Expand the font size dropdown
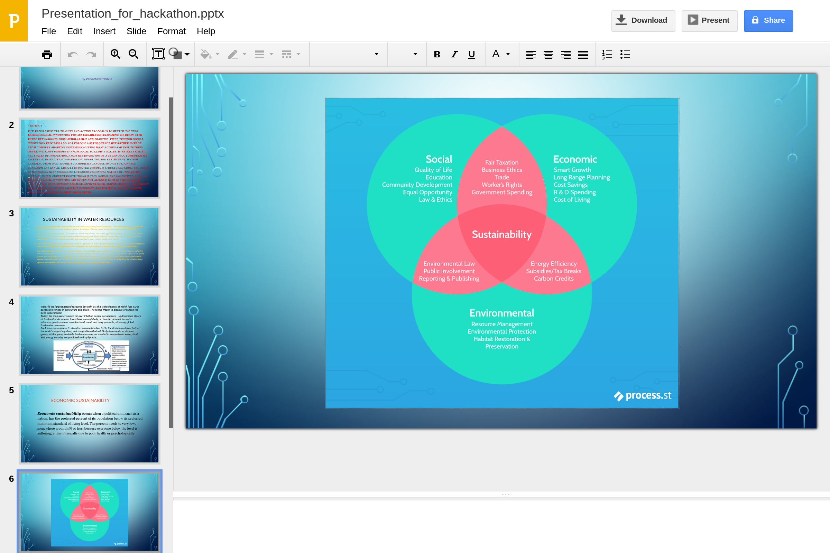 [x=415, y=54]
